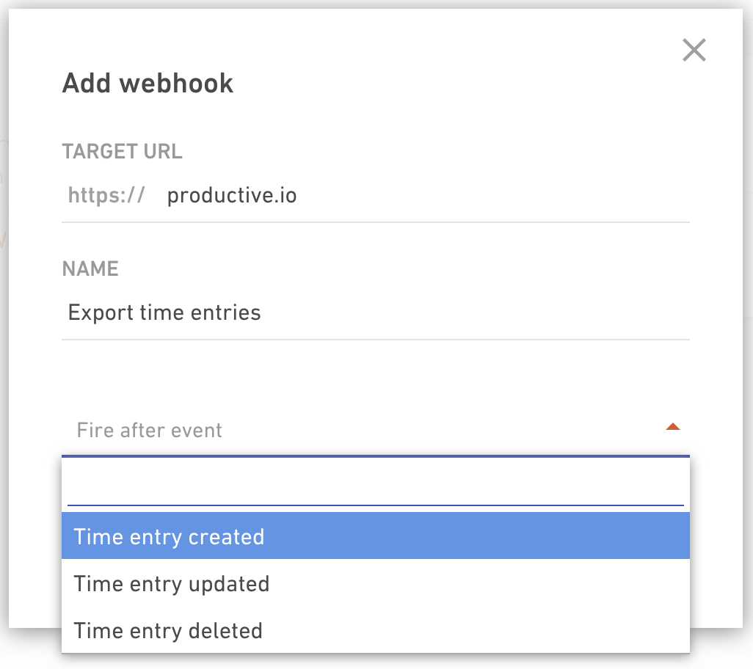Place the cursor on the productive.io text
The height and width of the screenshot is (669, 753).
pos(231,195)
